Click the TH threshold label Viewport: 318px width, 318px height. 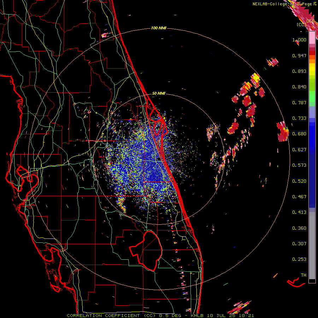click(x=304, y=275)
